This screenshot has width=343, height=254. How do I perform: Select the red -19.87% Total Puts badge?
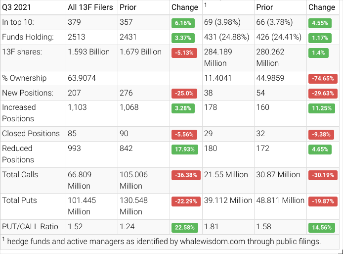[x=322, y=201]
